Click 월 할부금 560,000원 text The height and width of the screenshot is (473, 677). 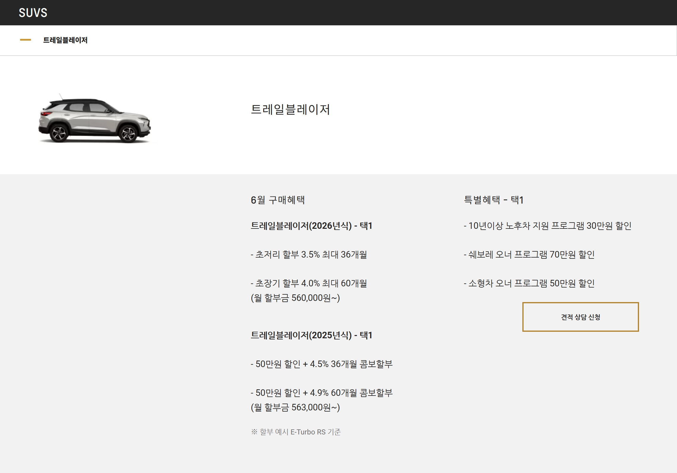click(295, 298)
